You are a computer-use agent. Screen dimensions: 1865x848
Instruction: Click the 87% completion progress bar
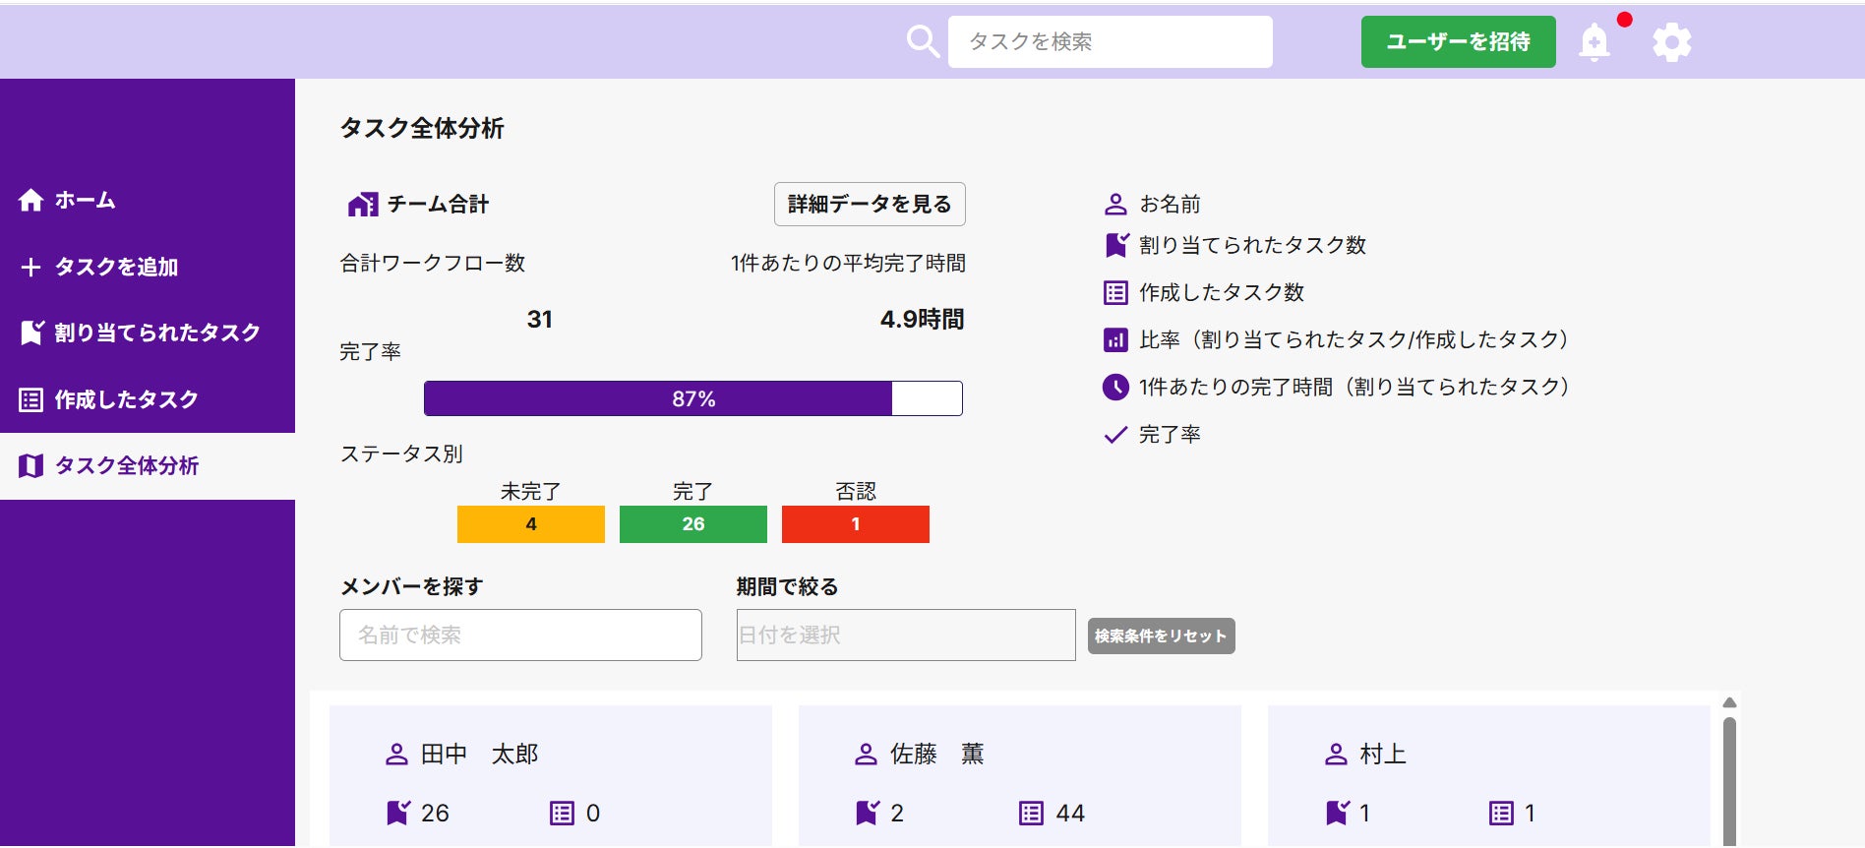(x=692, y=398)
